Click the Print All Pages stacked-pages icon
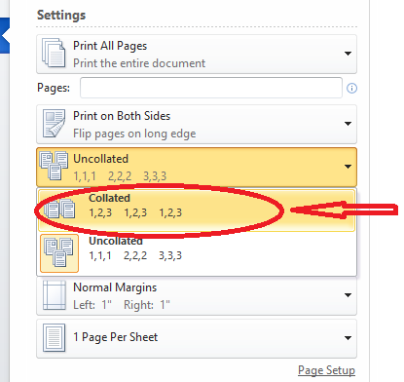This screenshot has height=382, width=404. [x=54, y=53]
